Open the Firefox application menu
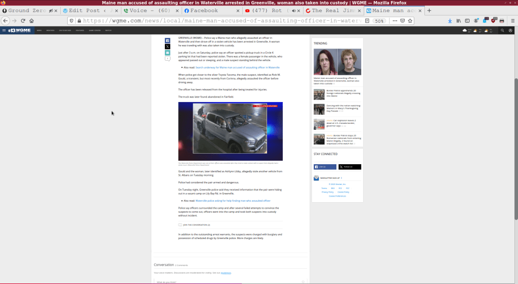 (x=511, y=21)
